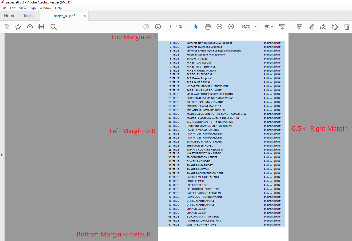Activate the Selection arrow tool
The image size is (352, 241).
(196, 27)
